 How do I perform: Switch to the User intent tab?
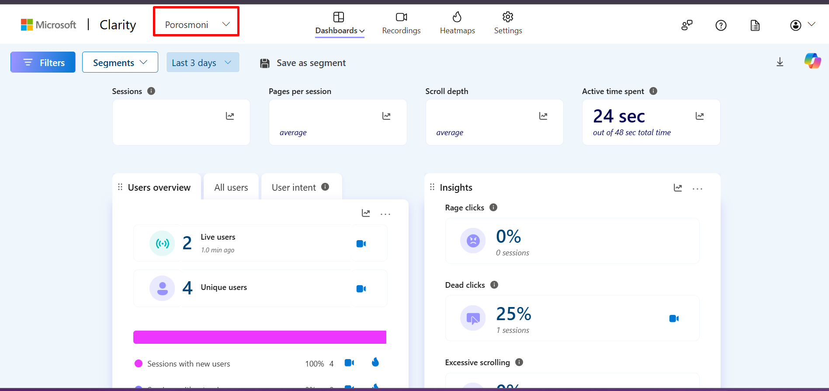click(302, 187)
